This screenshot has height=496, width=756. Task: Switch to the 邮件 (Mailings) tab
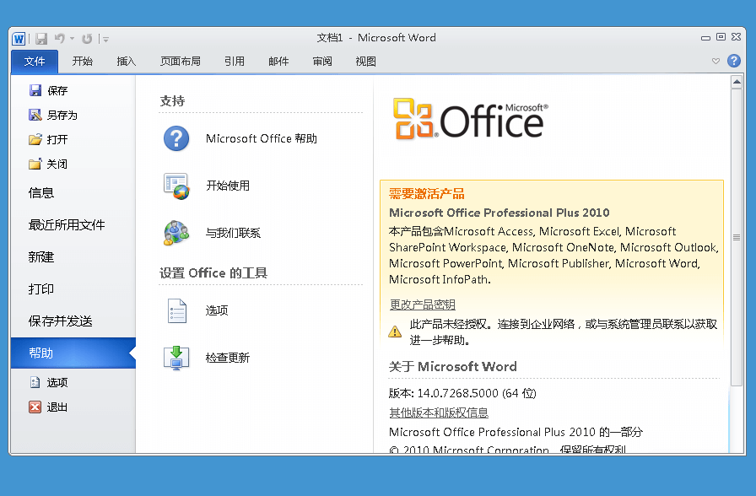pos(278,62)
